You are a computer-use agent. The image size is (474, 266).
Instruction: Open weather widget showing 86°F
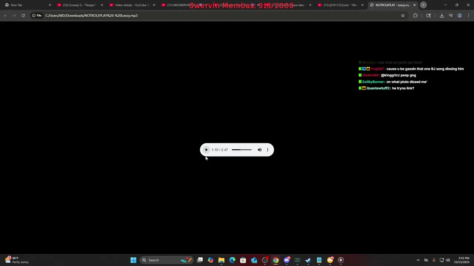point(17,260)
